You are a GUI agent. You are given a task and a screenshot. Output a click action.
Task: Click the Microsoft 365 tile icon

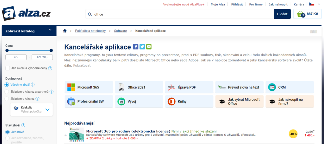pos(71,87)
